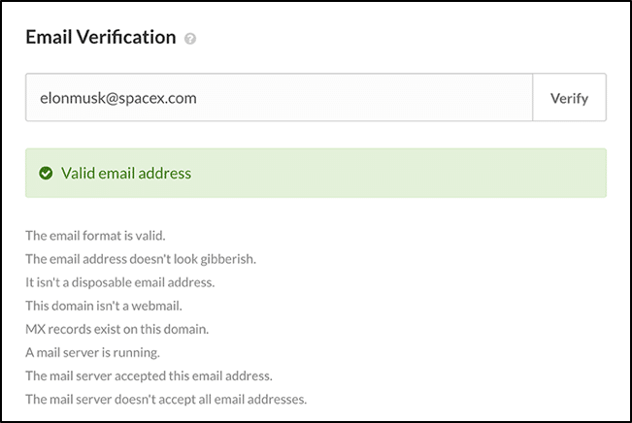Click the Verify button
This screenshot has height=423, width=632.
[569, 97]
